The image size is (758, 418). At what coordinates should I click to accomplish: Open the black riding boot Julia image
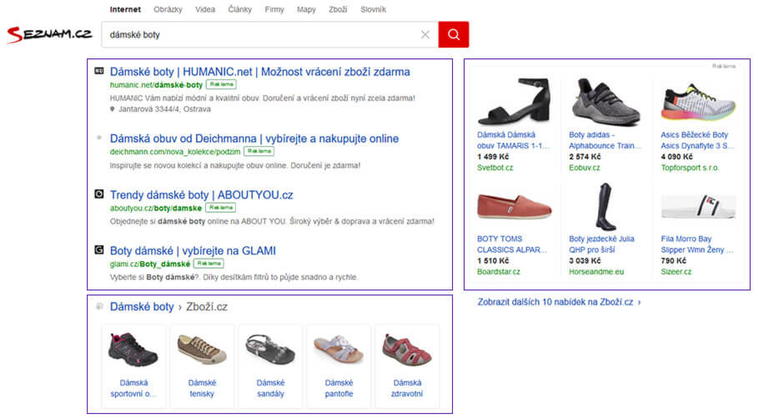605,206
